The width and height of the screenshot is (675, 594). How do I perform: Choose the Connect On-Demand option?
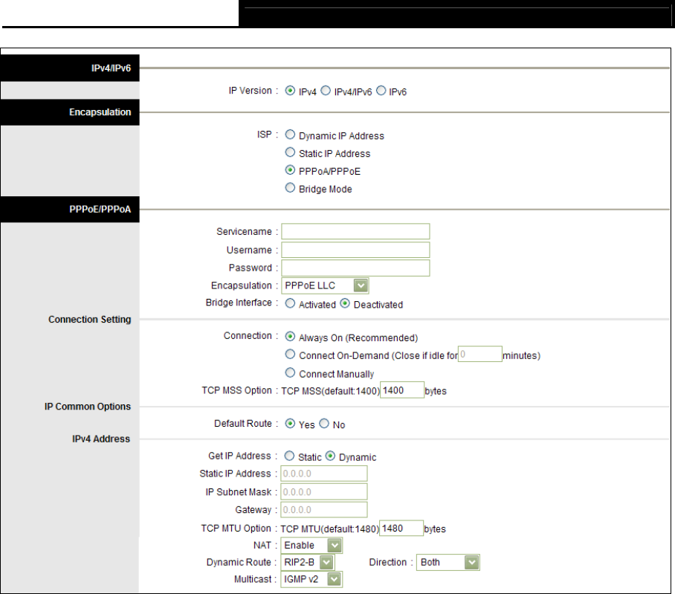pyautogui.click(x=290, y=355)
